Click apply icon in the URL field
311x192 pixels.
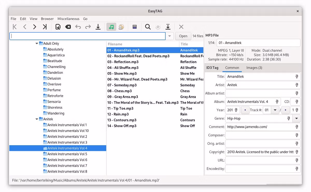click(297, 160)
